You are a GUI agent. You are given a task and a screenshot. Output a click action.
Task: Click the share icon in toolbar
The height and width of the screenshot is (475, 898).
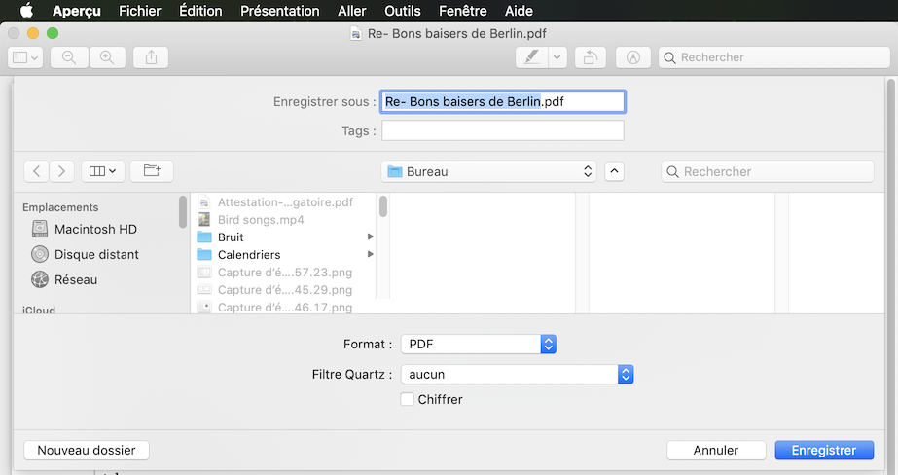[x=151, y=57]
